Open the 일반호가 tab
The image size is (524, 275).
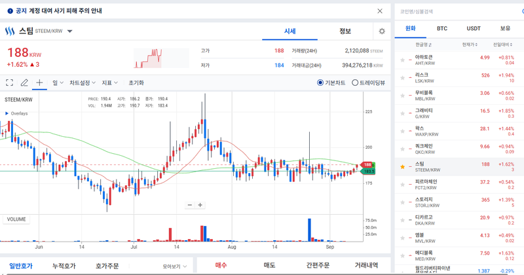click(x=21, y=266)
